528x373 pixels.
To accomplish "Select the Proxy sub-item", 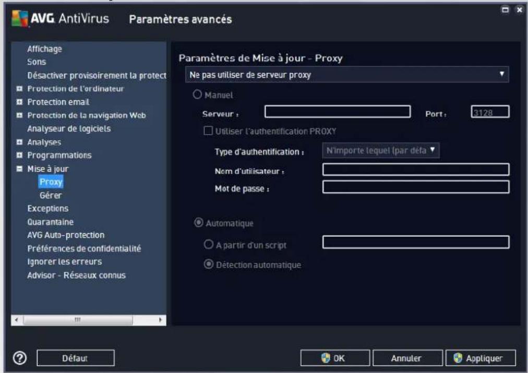I will point(51,182).
